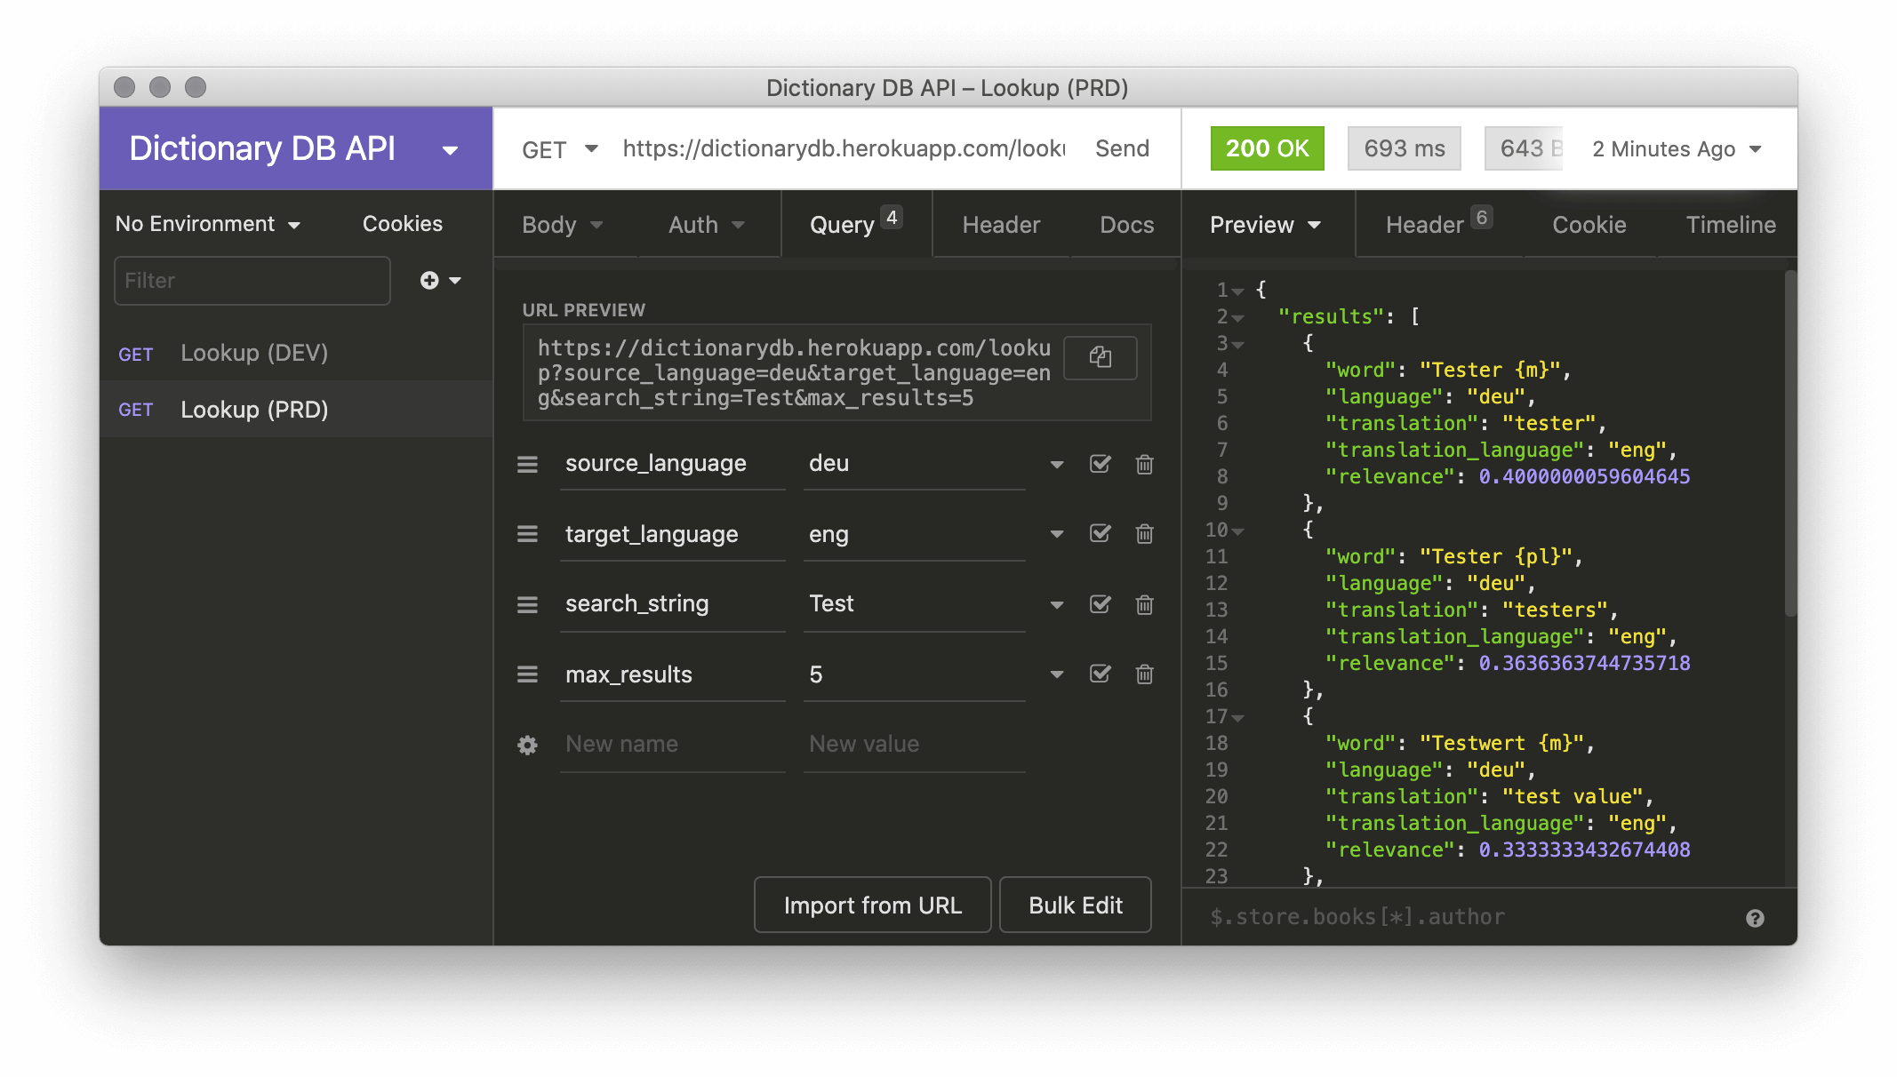Grab the search_string row drag handle
The width and height of the screenshot is (1897, 1077).
527,604
